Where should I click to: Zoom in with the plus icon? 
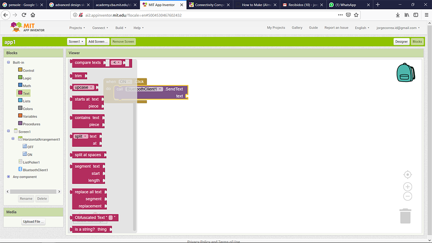point(408,187)
